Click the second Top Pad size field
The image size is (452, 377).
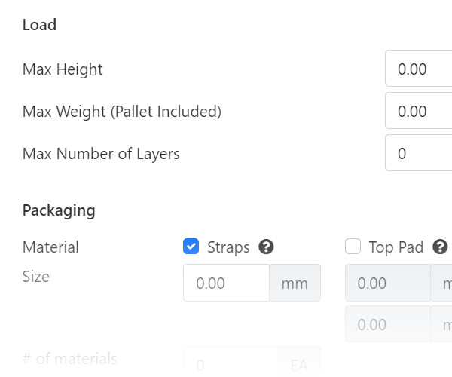point(388,325)
